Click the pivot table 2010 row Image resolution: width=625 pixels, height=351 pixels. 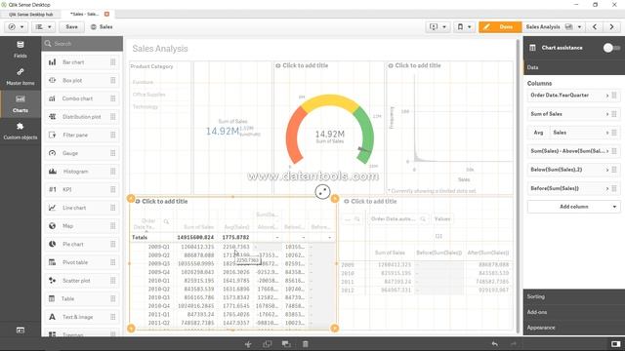[x=426, y=273]
